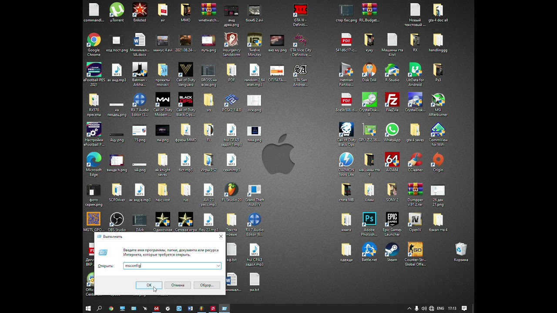Click the Обзор... browse button
The image size is (557, 313).
[206, 285]
